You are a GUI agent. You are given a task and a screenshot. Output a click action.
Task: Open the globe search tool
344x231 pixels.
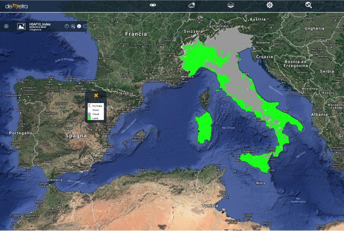tap(308, 5)
